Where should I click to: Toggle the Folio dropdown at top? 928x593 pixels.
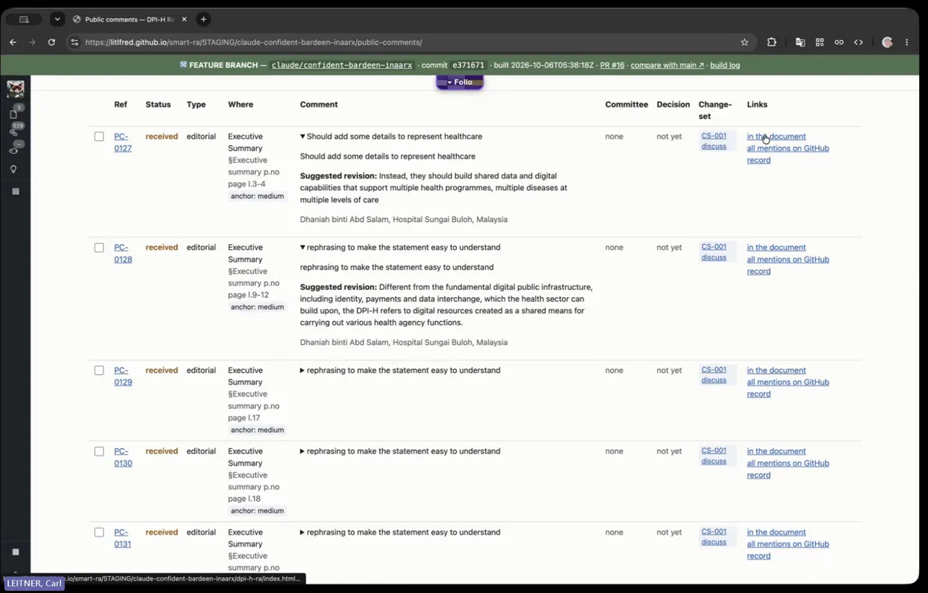tap(460, 82)
